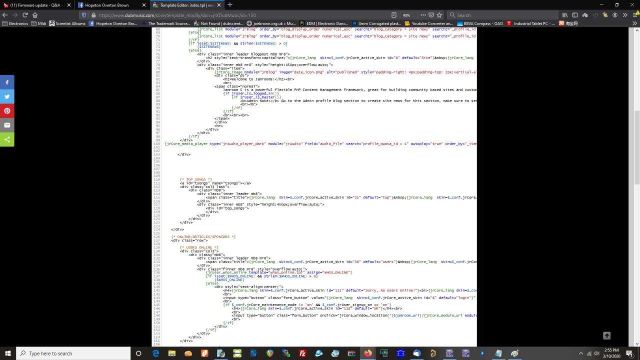
Task: Reload the current page
Action: tap(25, 15)
